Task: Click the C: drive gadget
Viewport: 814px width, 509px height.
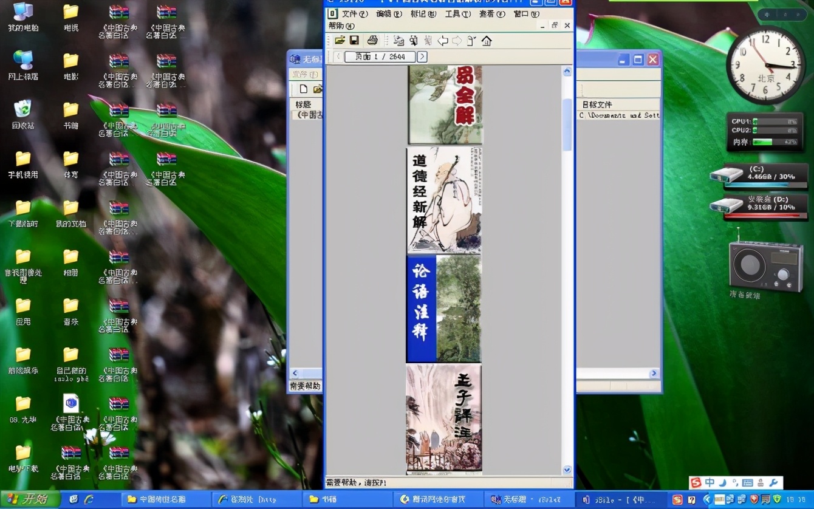Action: 759,176
